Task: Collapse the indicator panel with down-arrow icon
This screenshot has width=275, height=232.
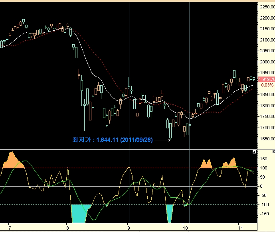Action: point(254,152)
